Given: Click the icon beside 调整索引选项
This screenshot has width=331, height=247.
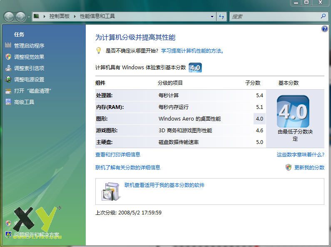Looking at the screenshot, I should click(8, 68).
